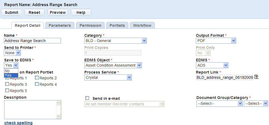The width and height of the screenshot is (269, 125).
Task: Tick the Reports 5 checkbox
Action: tap(7, 90)
